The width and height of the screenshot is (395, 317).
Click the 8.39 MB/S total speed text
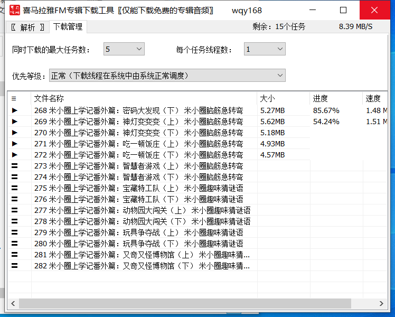point(355,26)
